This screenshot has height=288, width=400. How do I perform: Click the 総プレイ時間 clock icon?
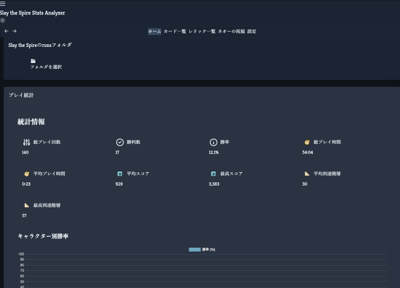coord(307,142)
